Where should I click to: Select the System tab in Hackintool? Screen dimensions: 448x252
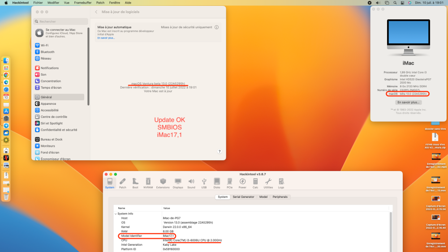click(223, 197)
